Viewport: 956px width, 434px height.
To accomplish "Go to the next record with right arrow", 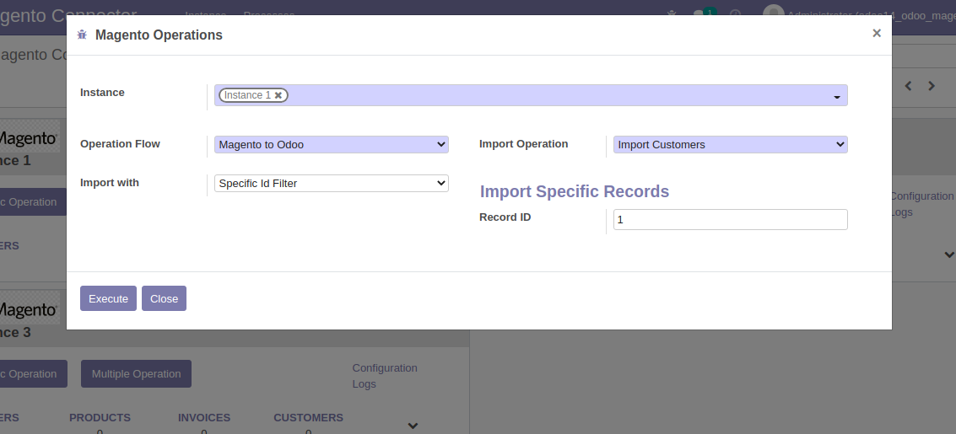I will [x=932, y=86].
